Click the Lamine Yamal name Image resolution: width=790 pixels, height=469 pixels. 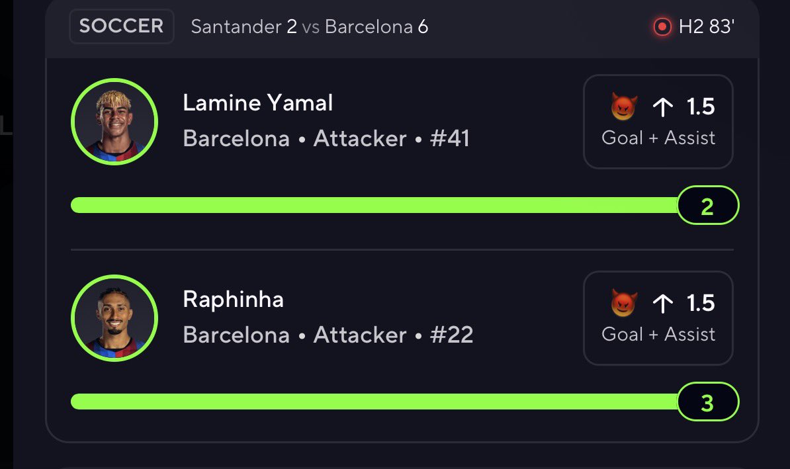(257, 103)
